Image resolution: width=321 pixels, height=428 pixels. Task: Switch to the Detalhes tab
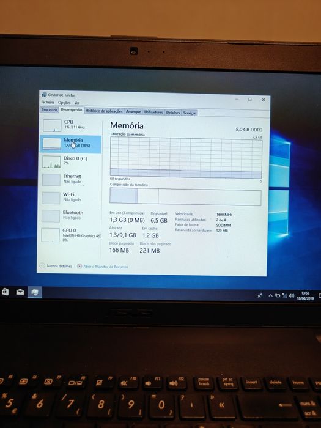(x=173, y=113)
